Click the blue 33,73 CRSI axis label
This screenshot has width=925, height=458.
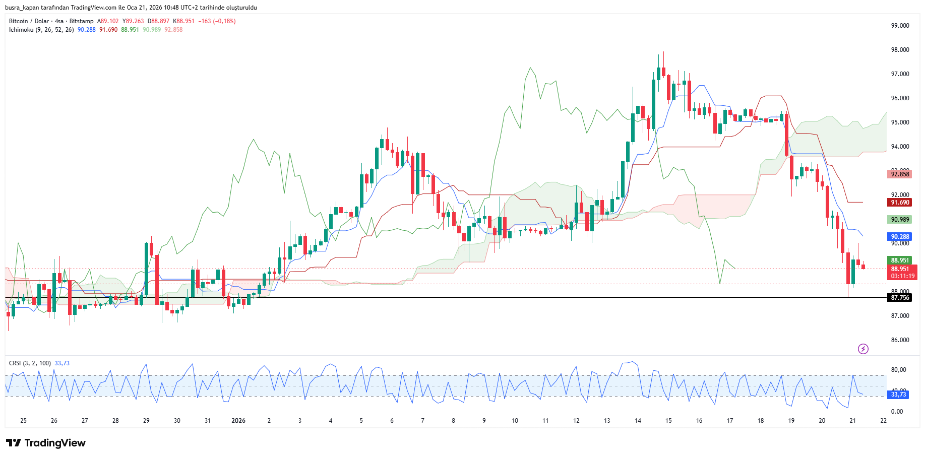click(898, 395)
